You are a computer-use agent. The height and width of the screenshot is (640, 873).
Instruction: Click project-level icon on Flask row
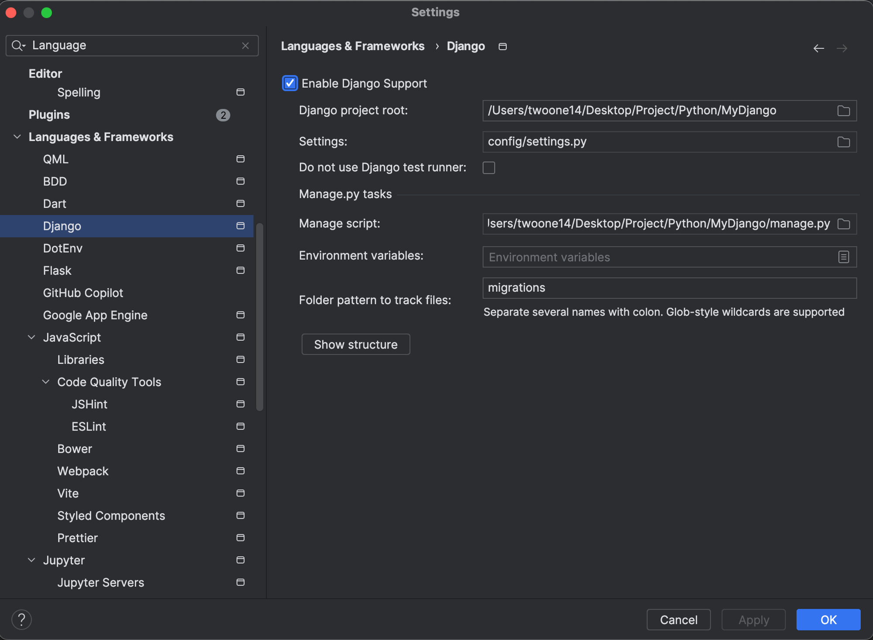click(240, 270)
